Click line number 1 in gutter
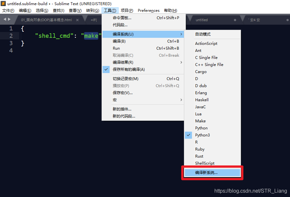The width and height of the screenshot is (290, 197). [x=11, y=29]
